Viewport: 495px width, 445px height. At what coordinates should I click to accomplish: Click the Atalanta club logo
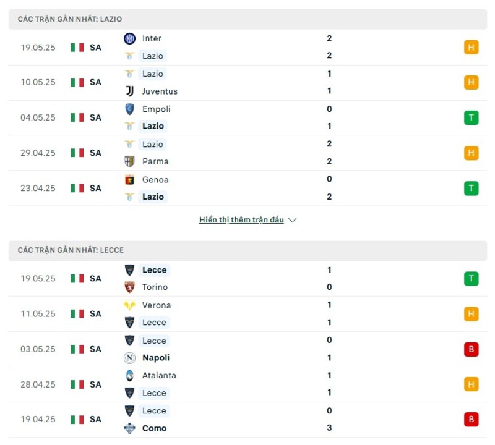(130, 375)
